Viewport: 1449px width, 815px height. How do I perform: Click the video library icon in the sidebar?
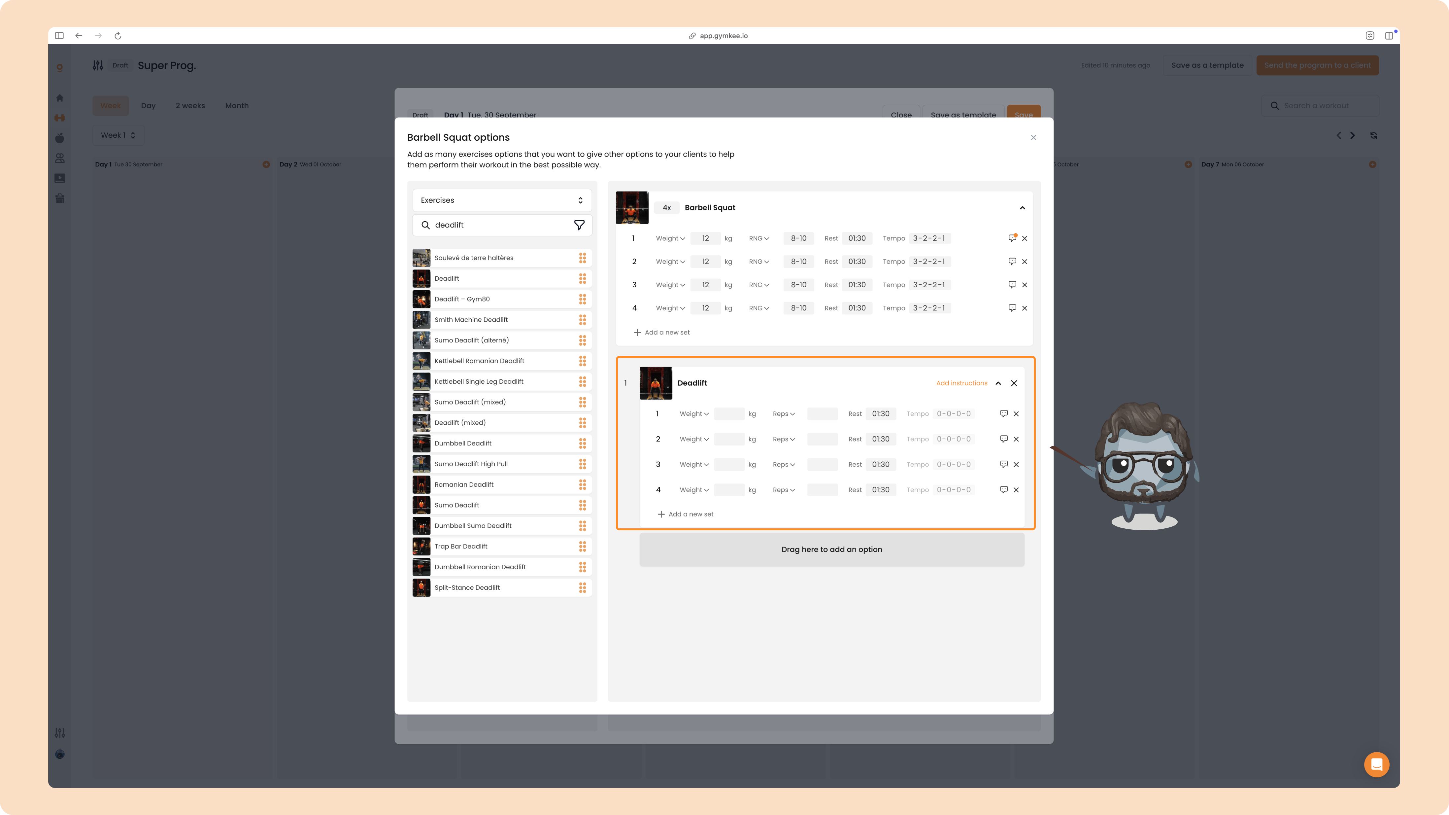coord(60,178)
